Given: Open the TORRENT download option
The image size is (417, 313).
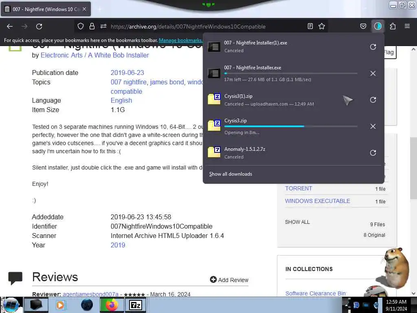Looking at the screenshot, I should pyautogui.click(x=298, y=188).
